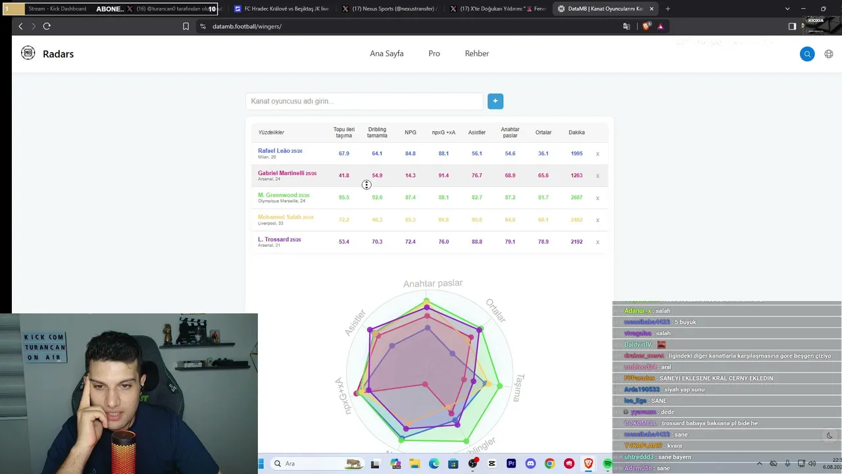Click the M. Greenwood player name

[x=278, y=195]
